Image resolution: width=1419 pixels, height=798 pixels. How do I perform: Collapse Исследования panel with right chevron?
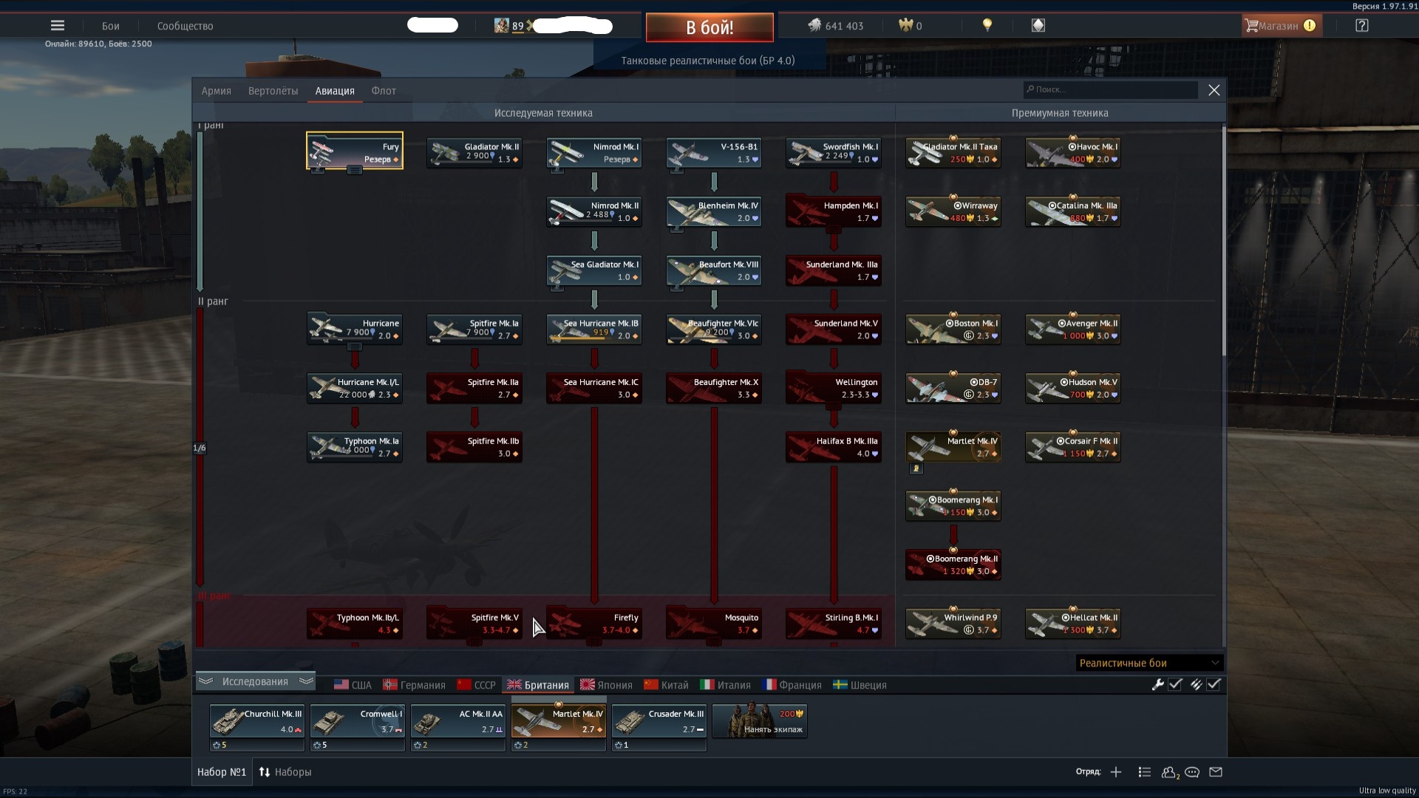[306, 681]
